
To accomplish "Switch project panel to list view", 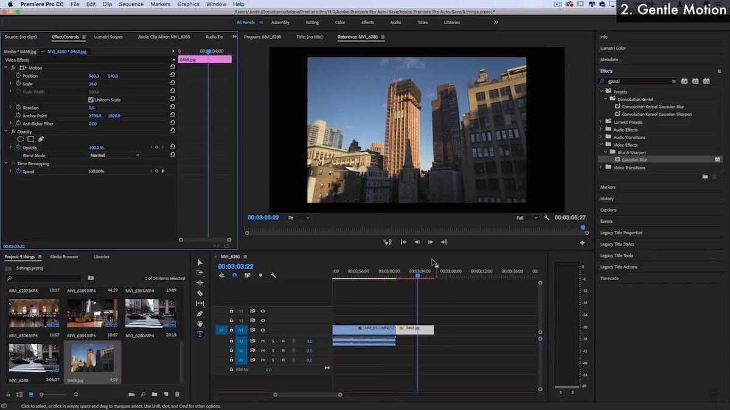I will 19,394.
